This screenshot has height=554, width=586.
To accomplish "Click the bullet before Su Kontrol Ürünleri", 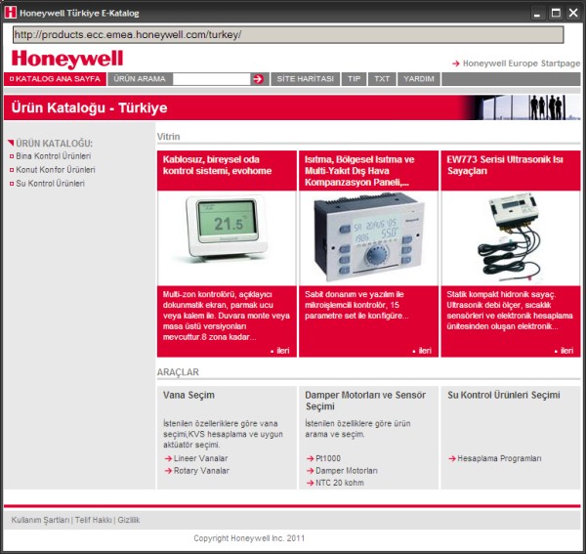I will (12, 184).
